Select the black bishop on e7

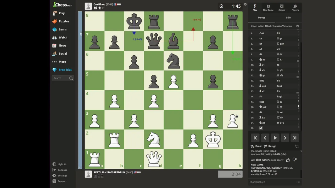tap(173, 41)
